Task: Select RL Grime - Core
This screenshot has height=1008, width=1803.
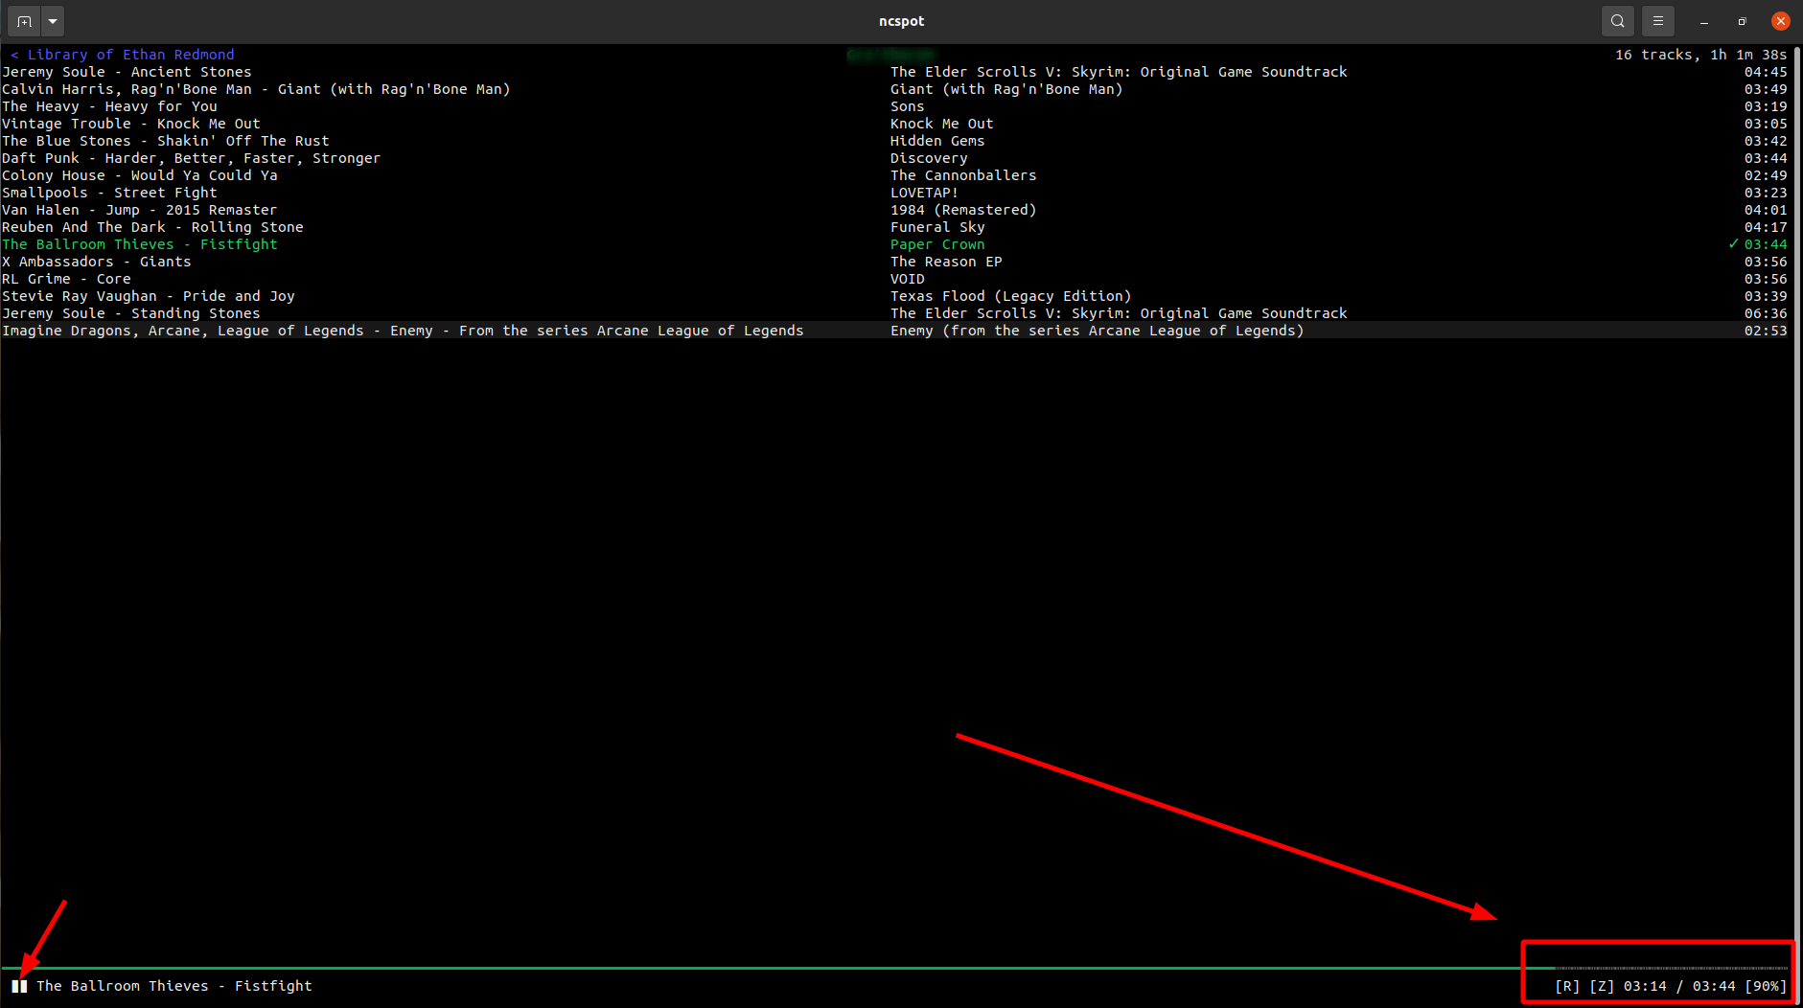Action: [x=894, y=279]
